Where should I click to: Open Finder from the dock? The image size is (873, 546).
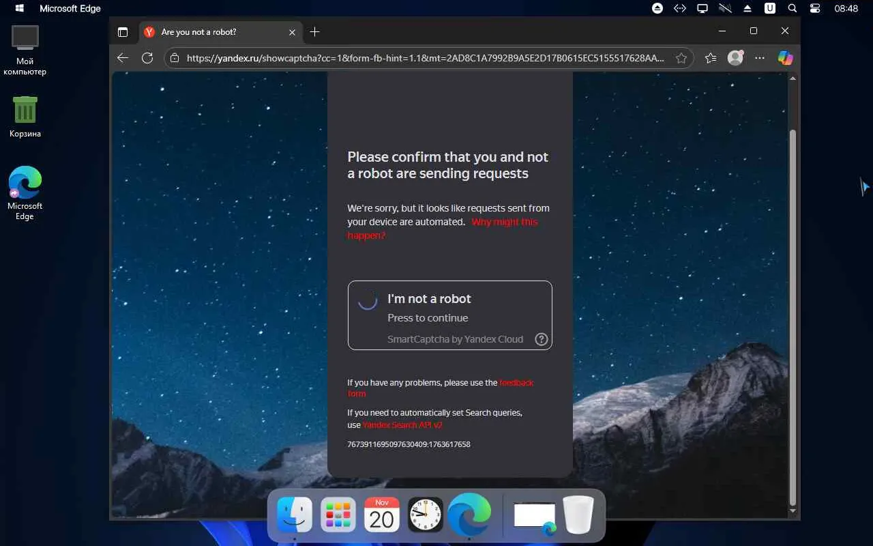tap(295, 515)
